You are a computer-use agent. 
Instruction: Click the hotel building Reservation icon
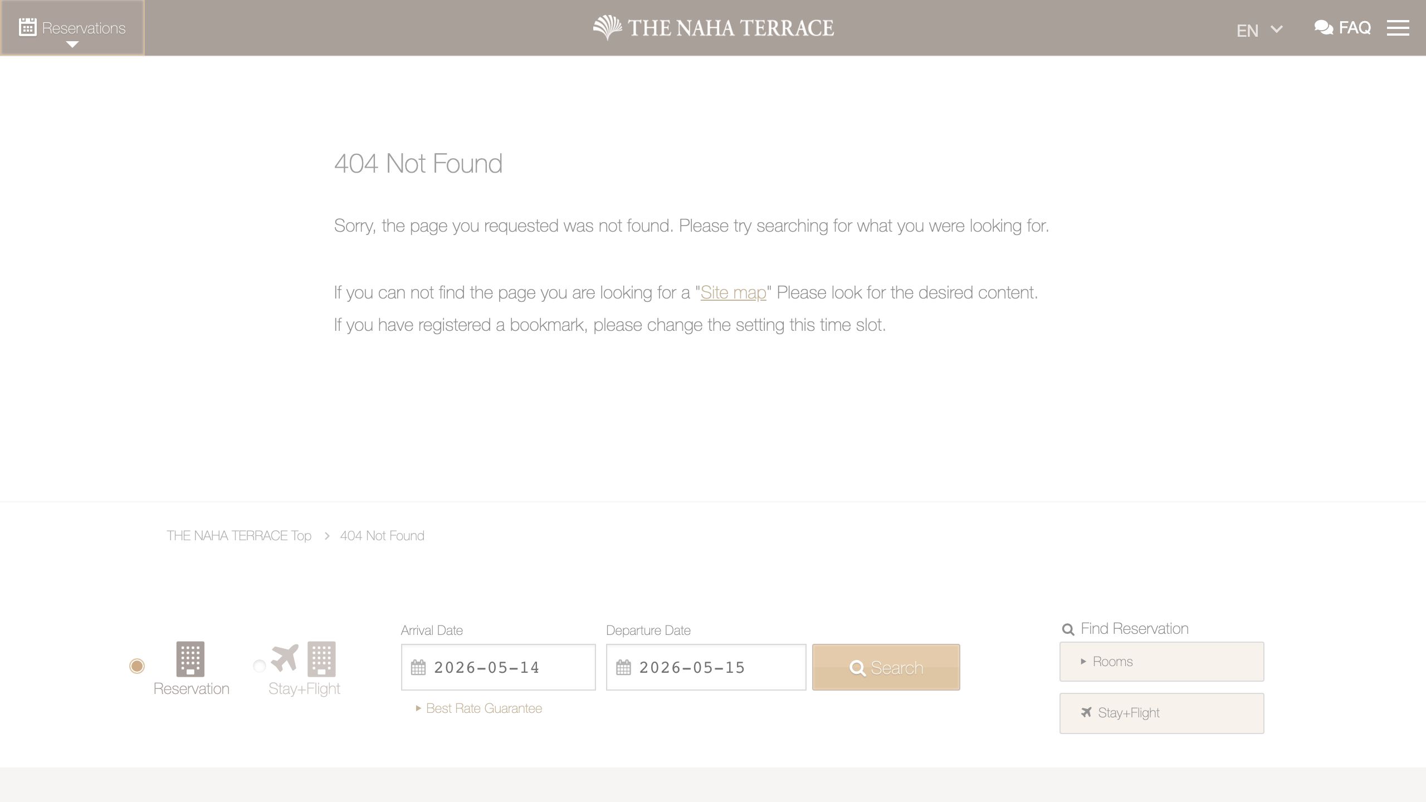[x=190, y=659]
